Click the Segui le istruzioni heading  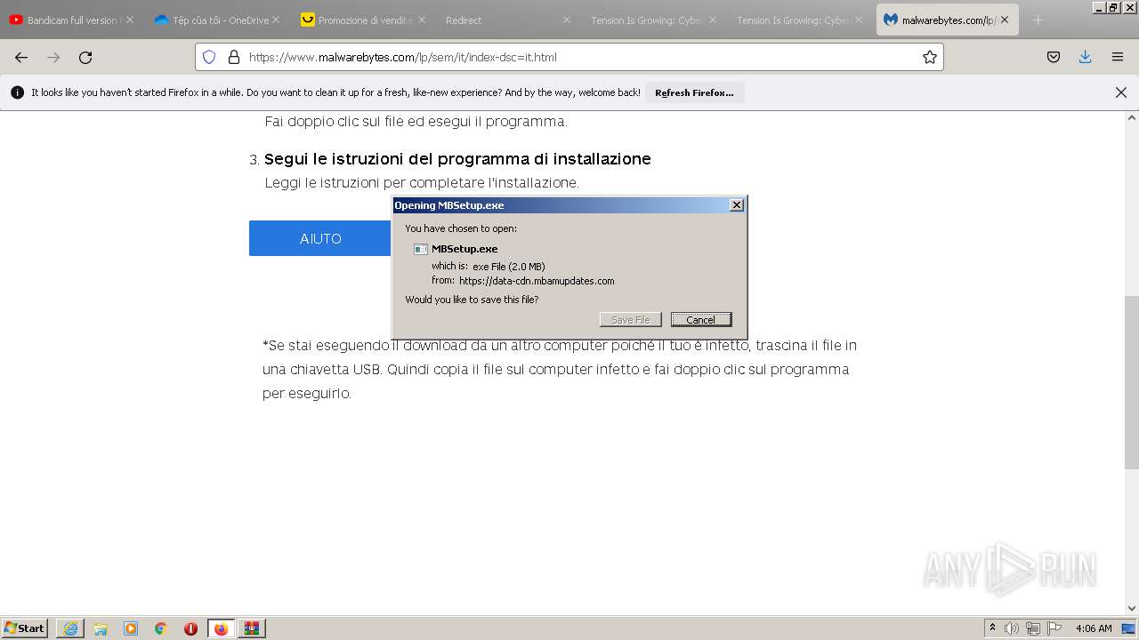click(x=457, y=159)
